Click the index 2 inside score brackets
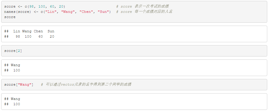The image size is (269, 111). point(19,51)
